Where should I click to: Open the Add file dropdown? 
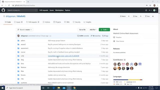93,29
